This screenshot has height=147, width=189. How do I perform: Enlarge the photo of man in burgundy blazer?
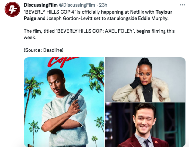tap(145, 125)
